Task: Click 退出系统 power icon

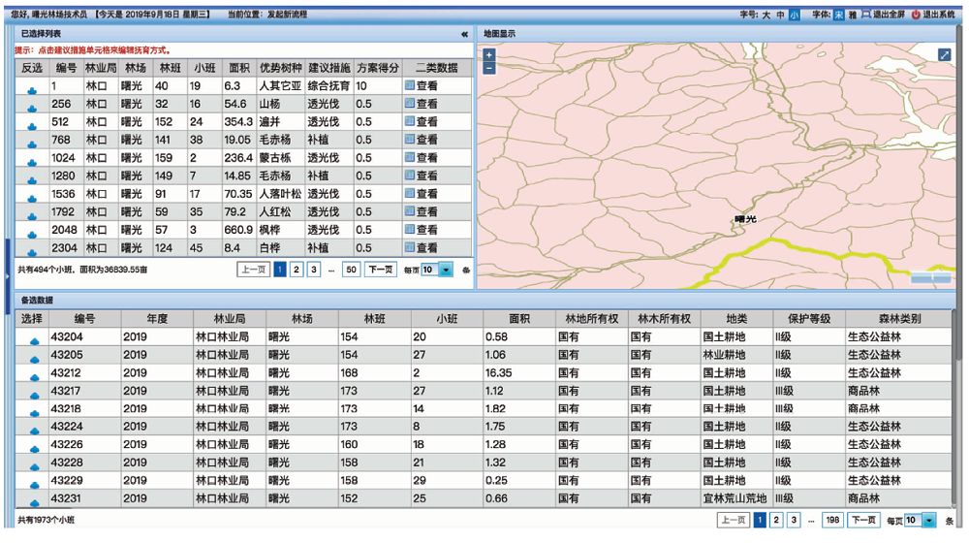Action: click(916, 15)
